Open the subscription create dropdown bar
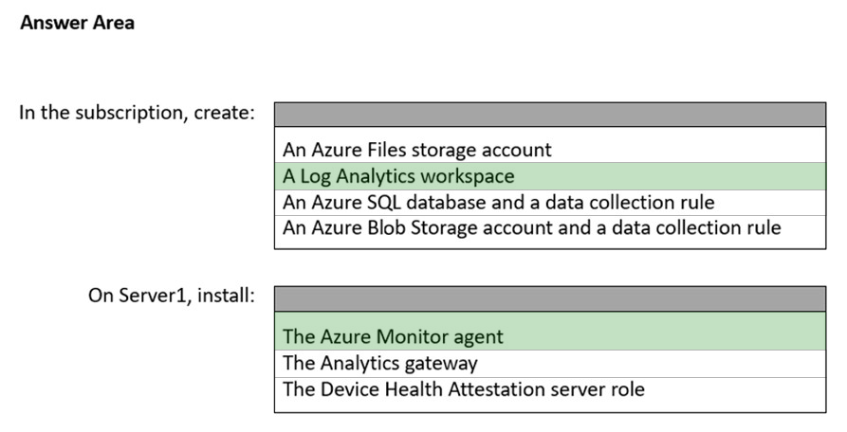Screen dimensions: 847x432 click(x=550, y=115)
